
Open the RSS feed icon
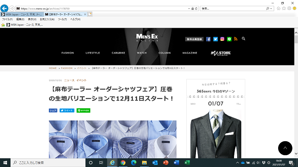236,39
